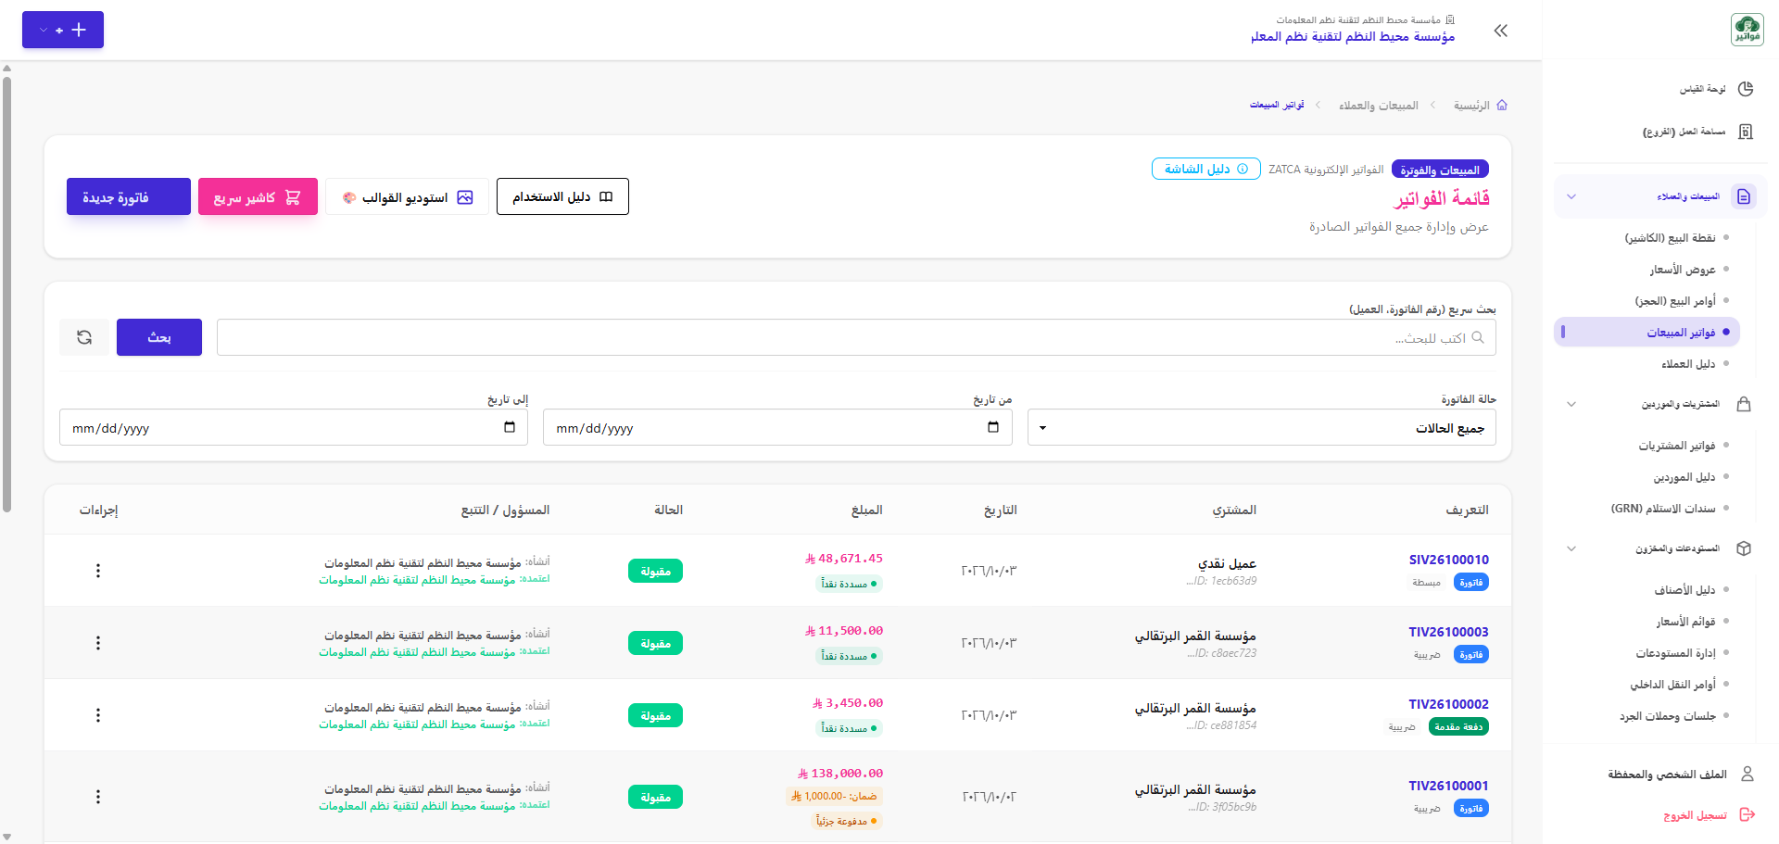Click the page vertical scrollbar
Image resolution: width=1779 pixels, height=844 pixels.
click(x=6, y=295)
